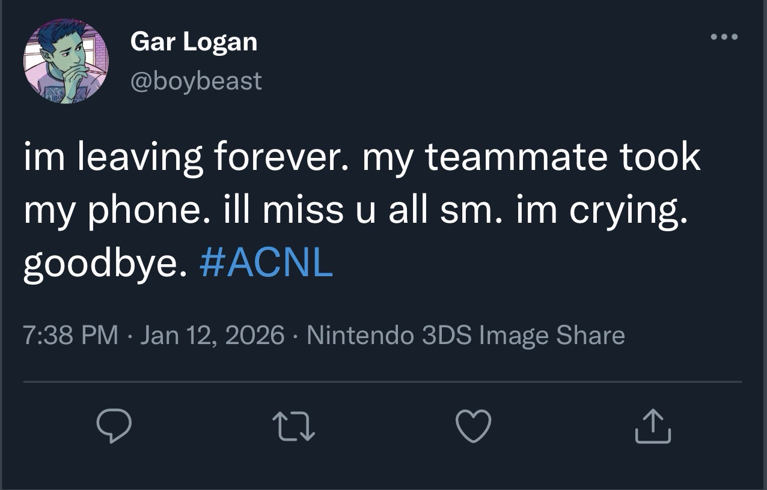Reply to Gar Logan's tweet
This screenshot has height=490, width=767.
(x=114, y=426)
